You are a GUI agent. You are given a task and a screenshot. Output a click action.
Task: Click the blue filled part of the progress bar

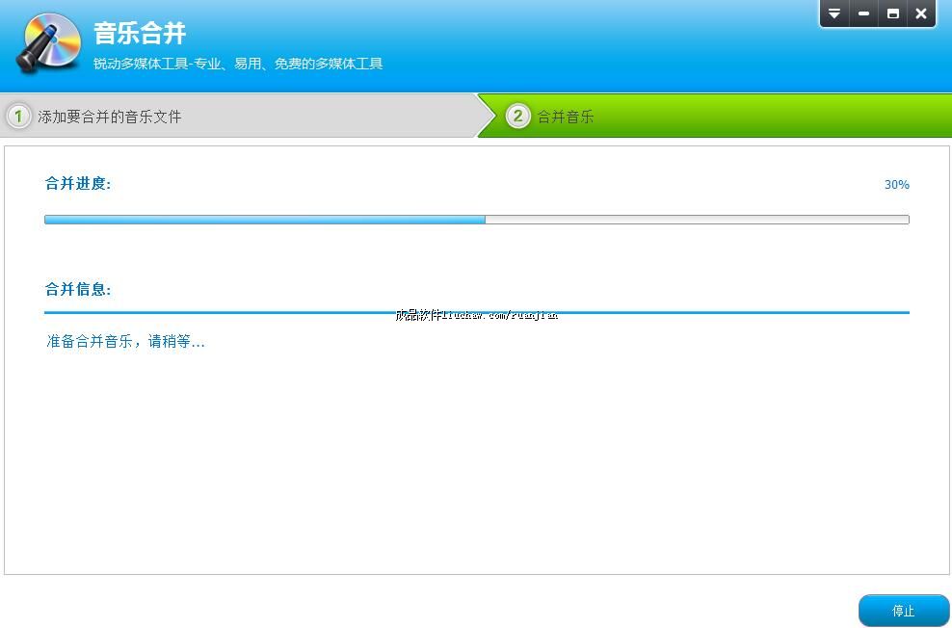pyautogui.click(x=265, y=220)
